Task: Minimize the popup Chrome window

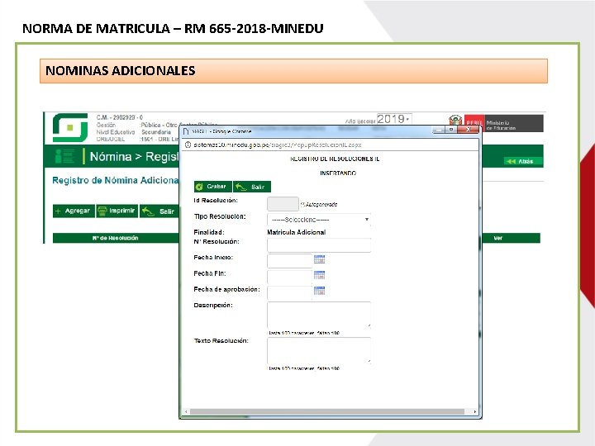Action: pyautogui.click(x=439, y=130)
